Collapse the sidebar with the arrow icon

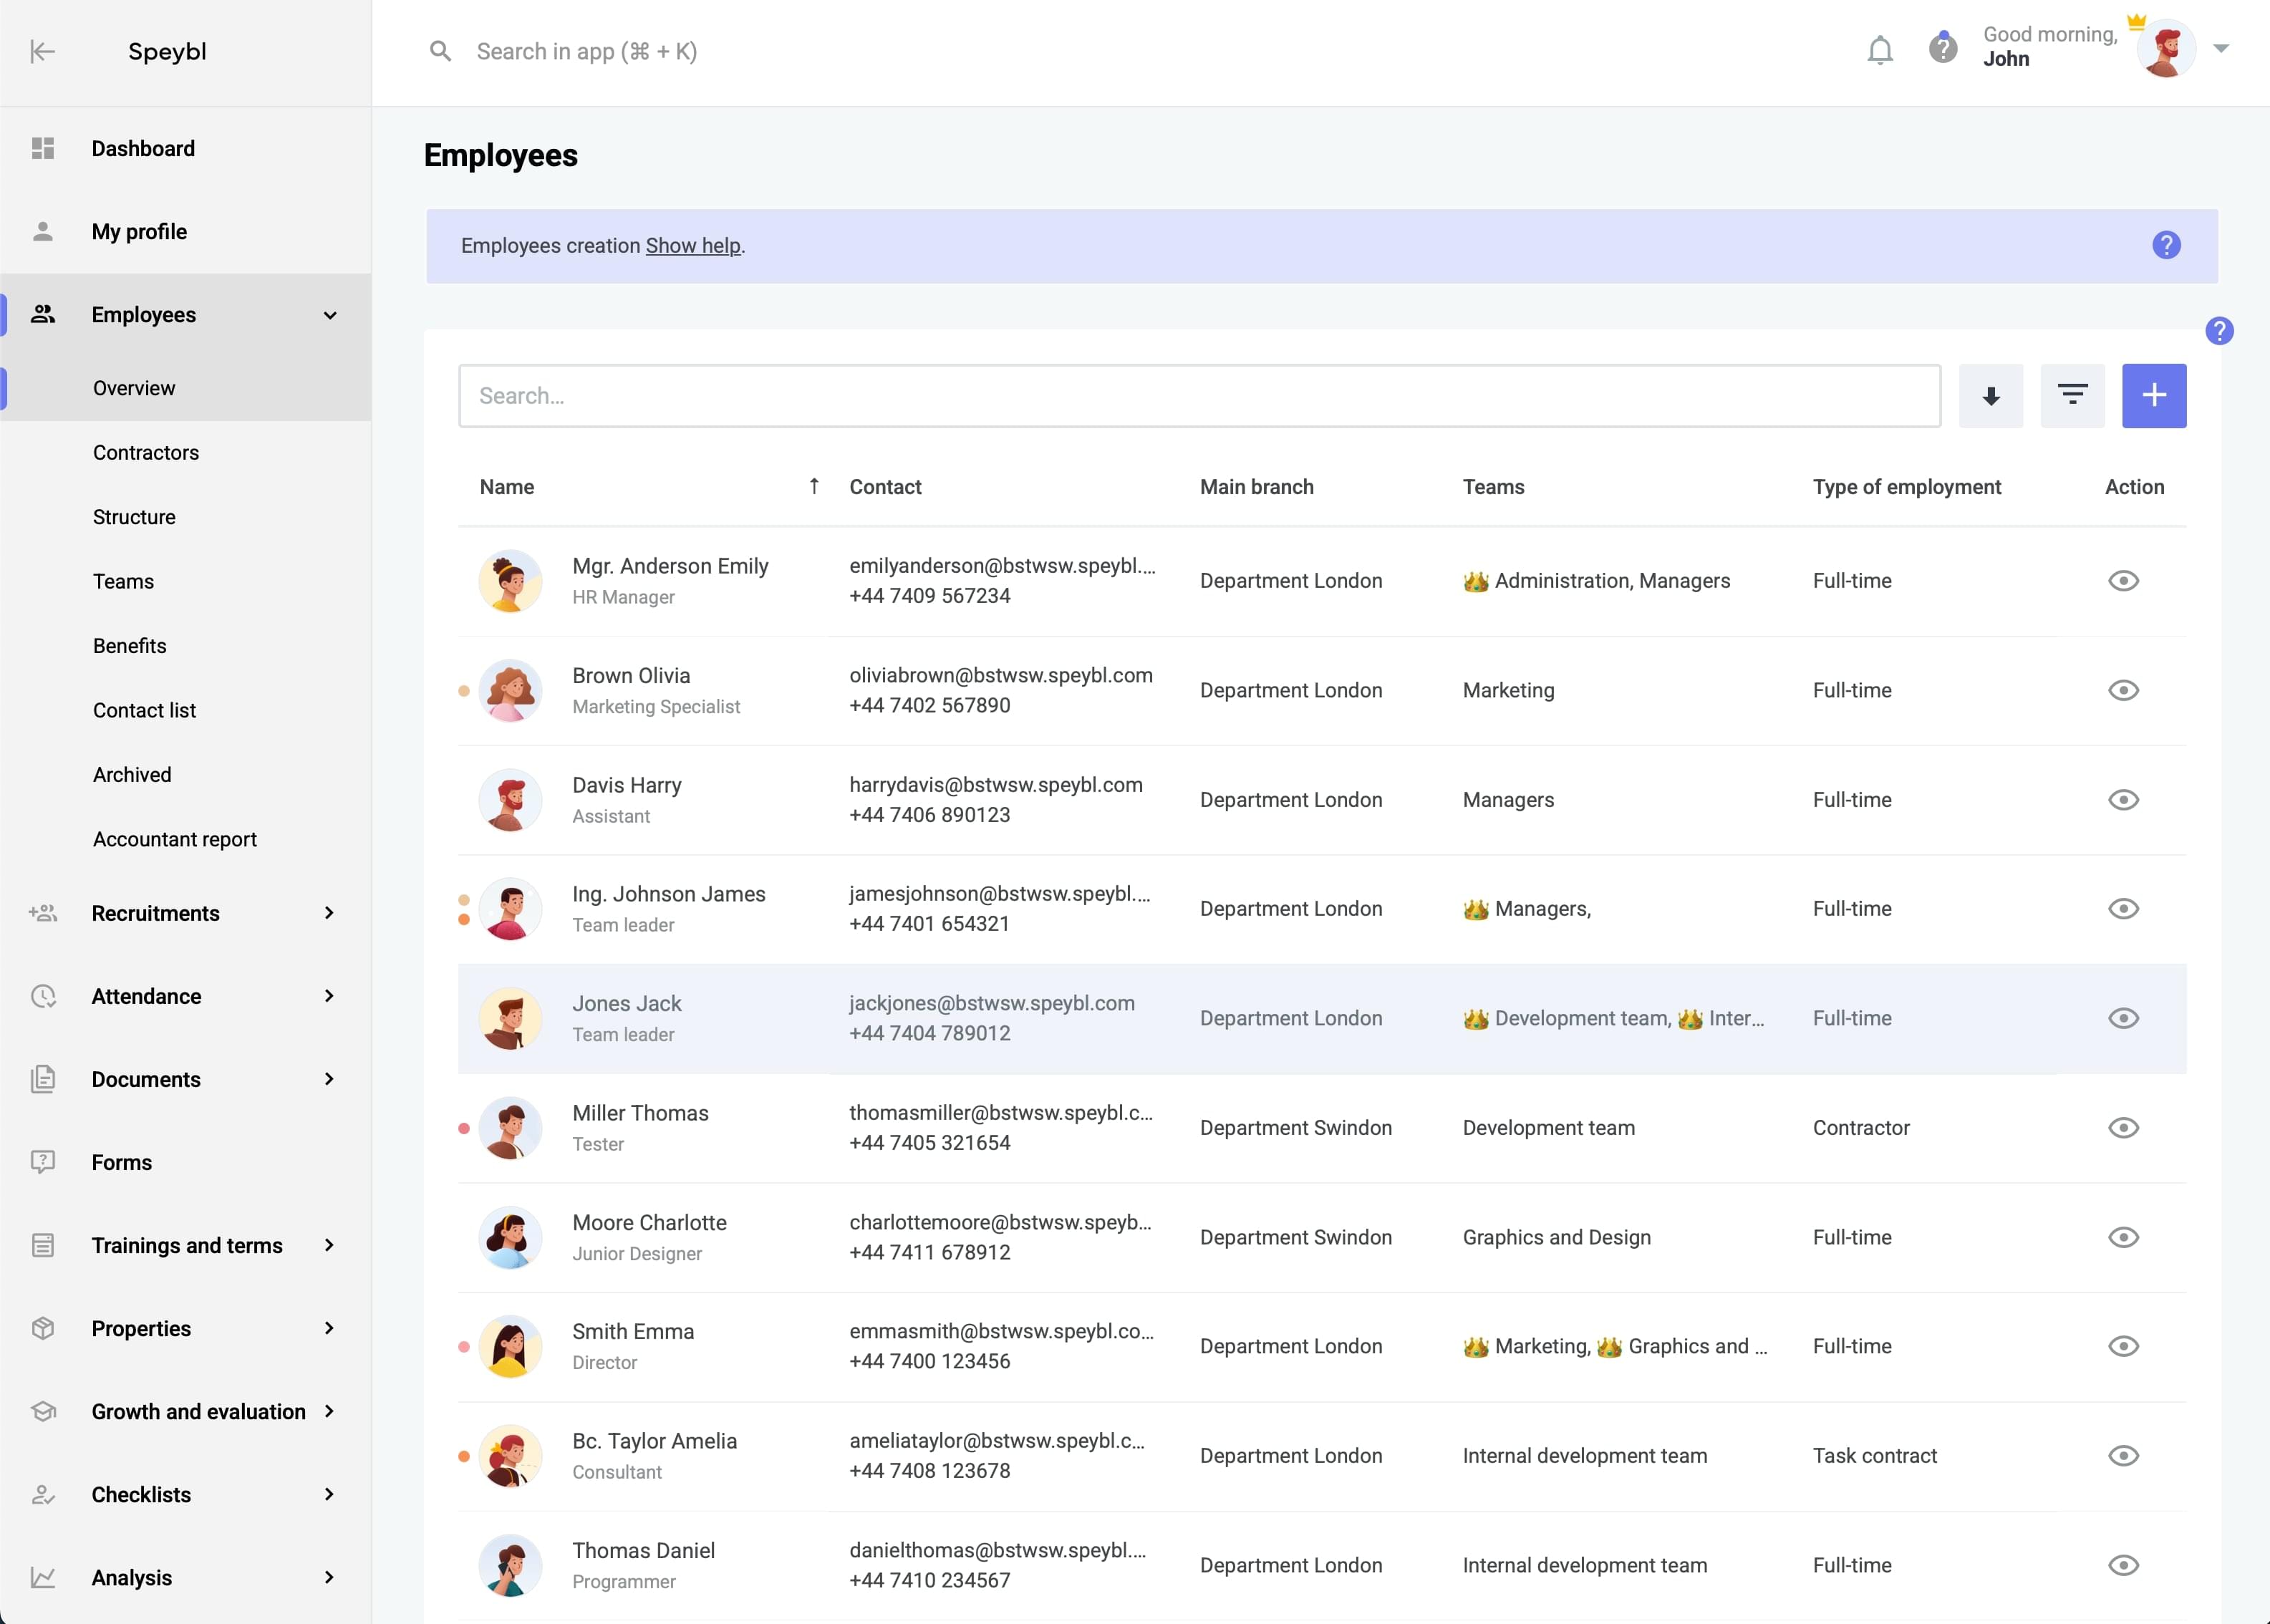42,51
